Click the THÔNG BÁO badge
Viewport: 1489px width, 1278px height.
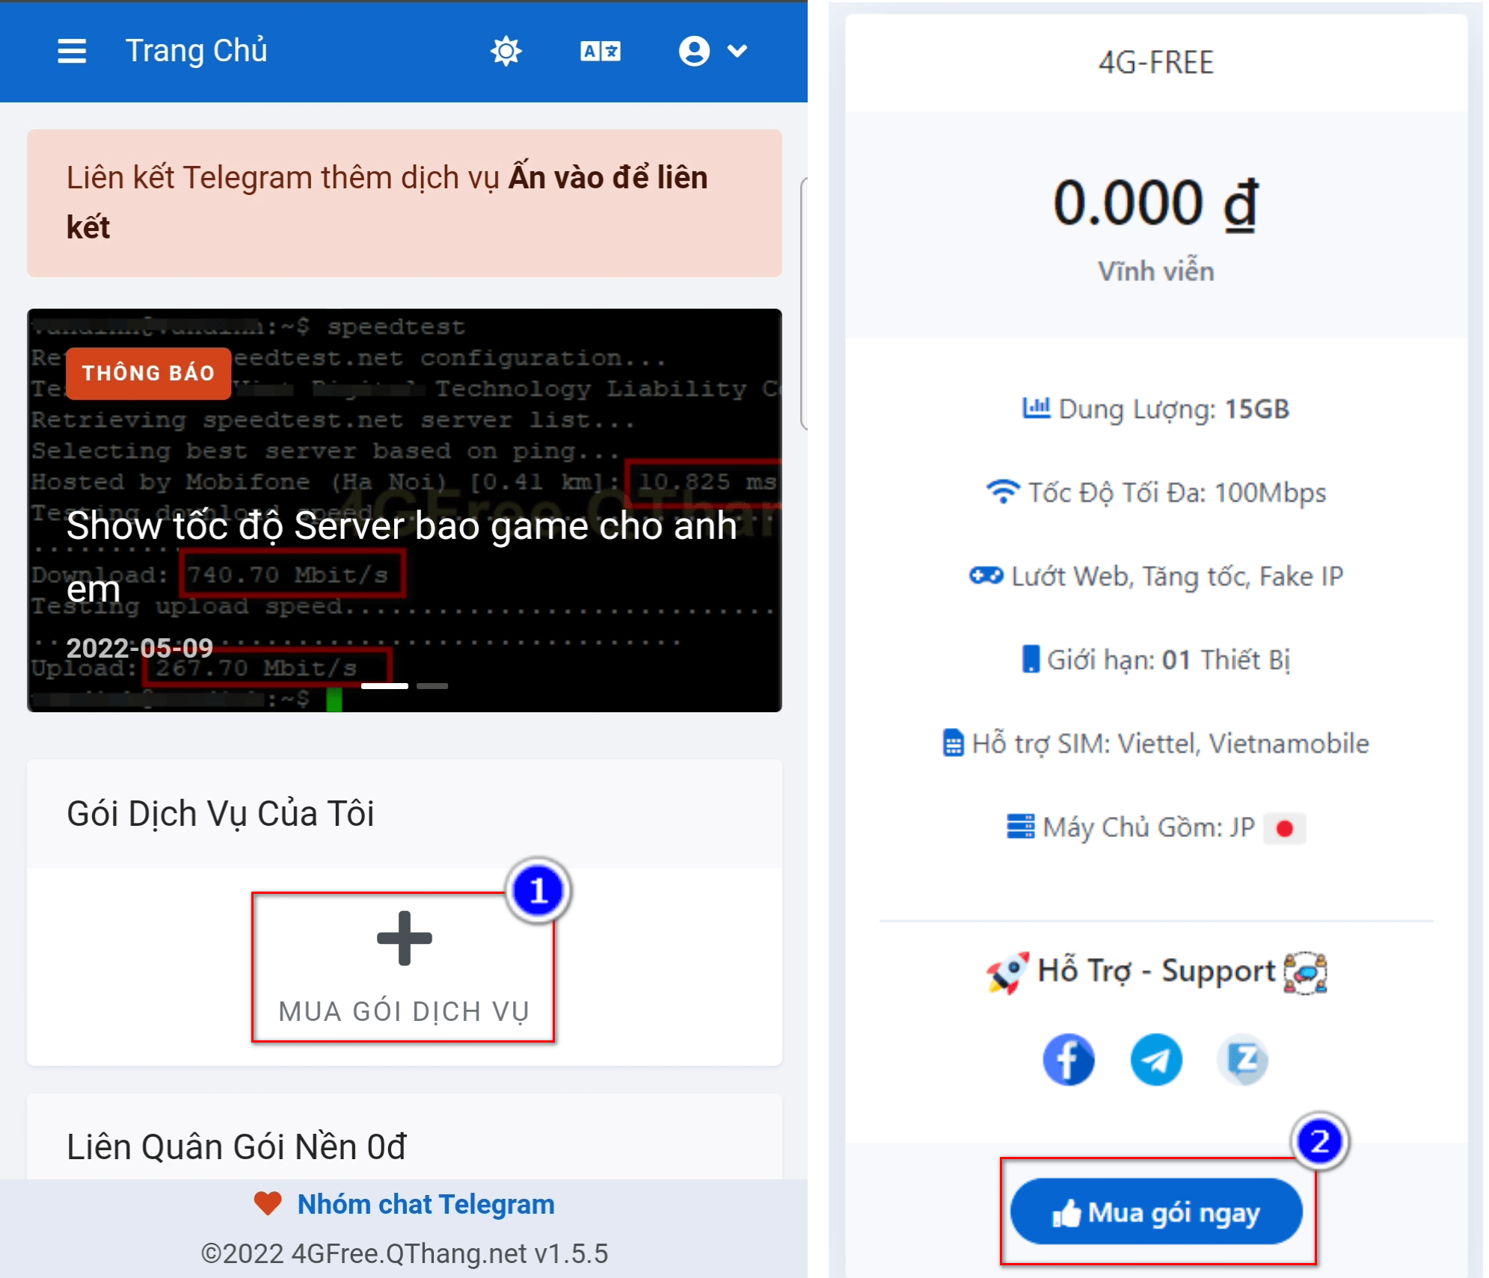point(148,373)
